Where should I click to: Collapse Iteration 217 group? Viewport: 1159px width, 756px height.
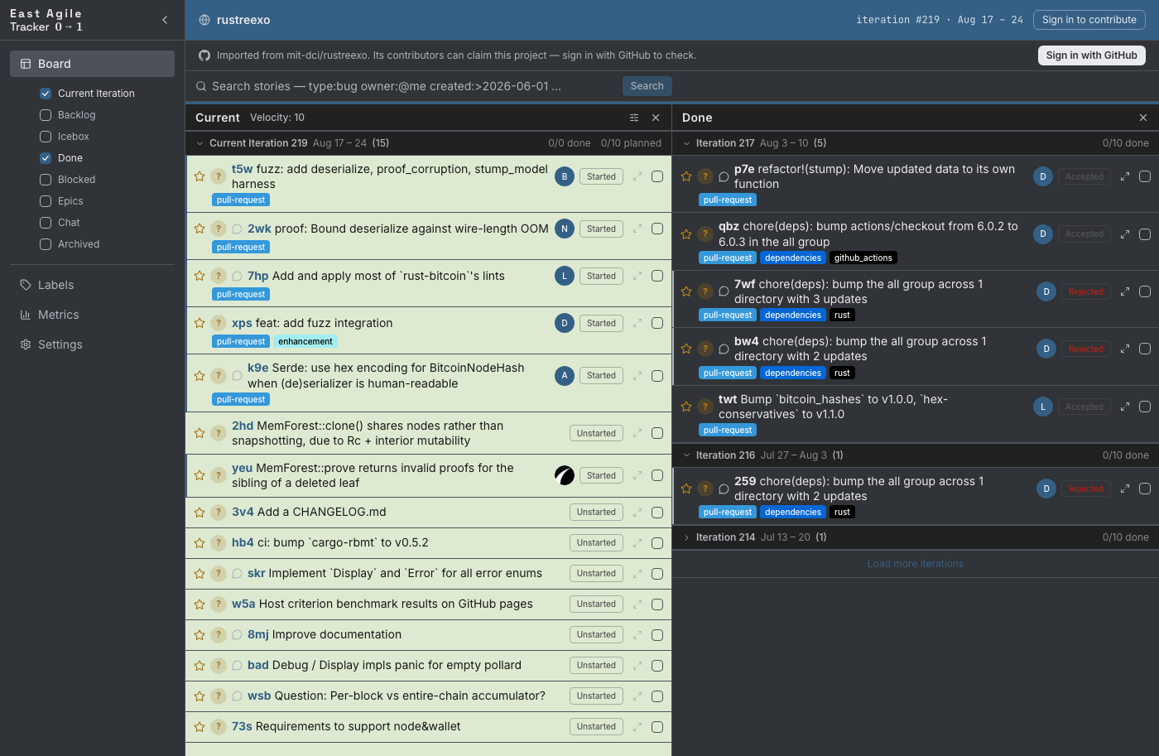(x=686, y=143)
